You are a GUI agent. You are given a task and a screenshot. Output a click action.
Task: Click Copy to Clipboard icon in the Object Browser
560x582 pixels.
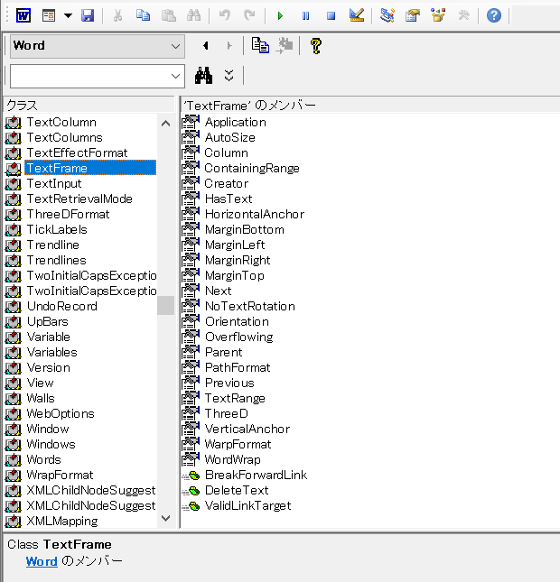pyautogui.click(x=260, y=46)
